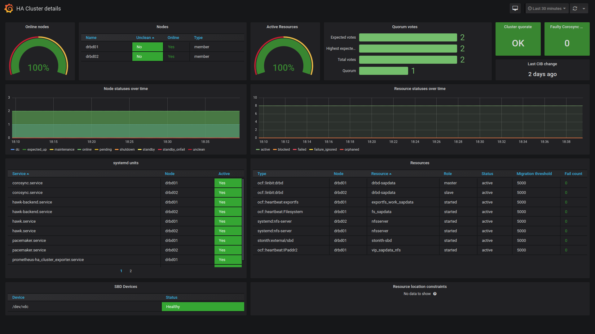This screenshot has height=334, width=595.
Task: Open the Last 30 minutes time picker
Action: click(x=547, y=8)
